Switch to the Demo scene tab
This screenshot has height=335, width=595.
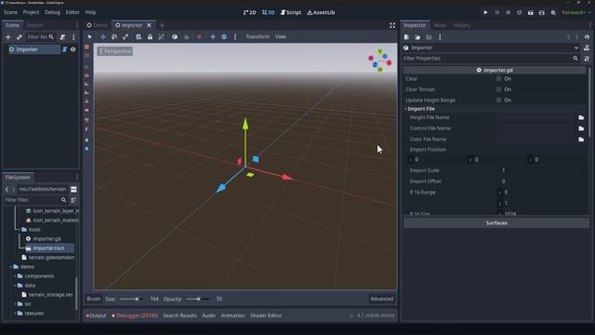(x=97, y=25)
